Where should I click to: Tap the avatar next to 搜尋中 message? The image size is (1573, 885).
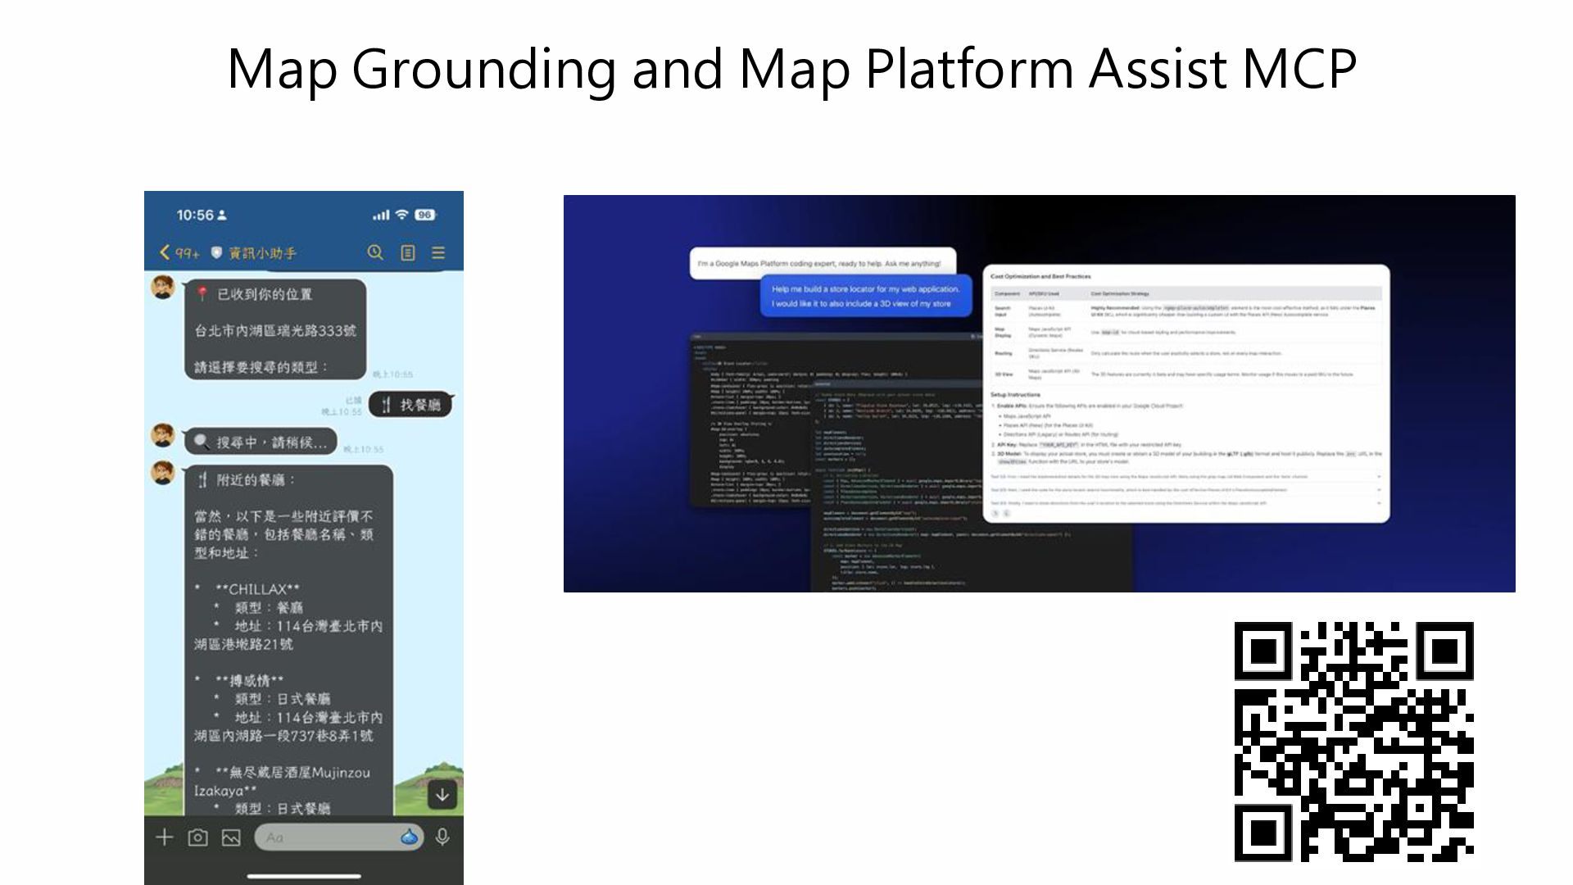pos(163,435)
